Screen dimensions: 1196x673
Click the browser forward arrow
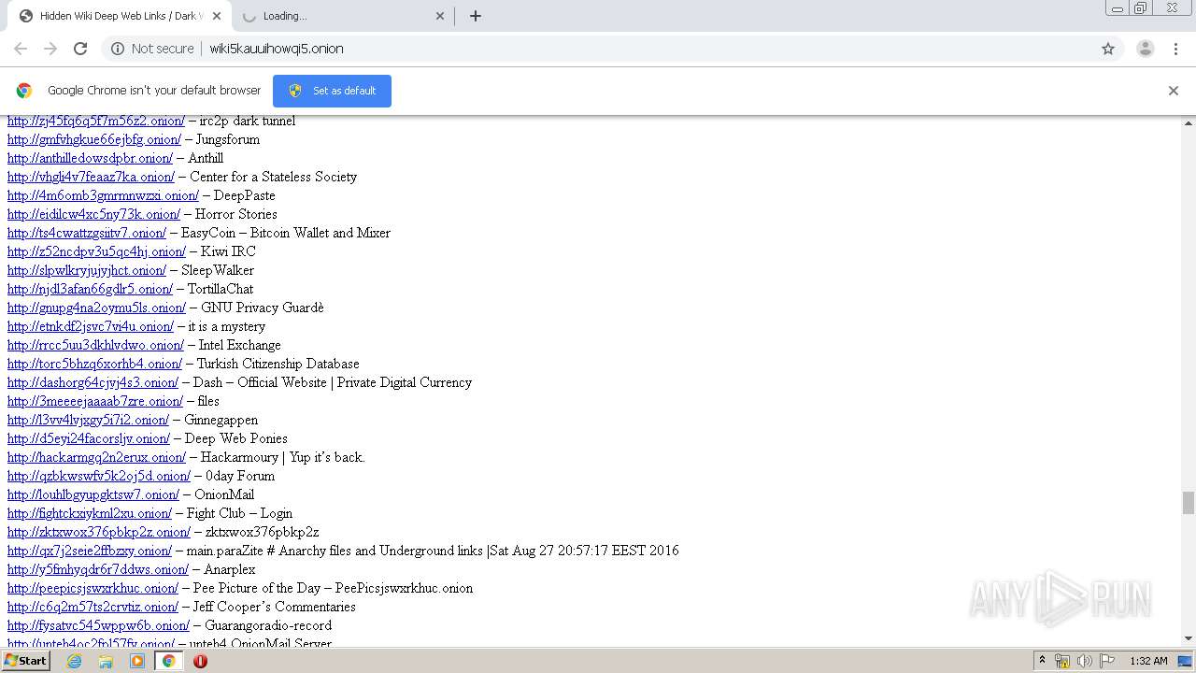pyautogui.click(x=50, y=49)
